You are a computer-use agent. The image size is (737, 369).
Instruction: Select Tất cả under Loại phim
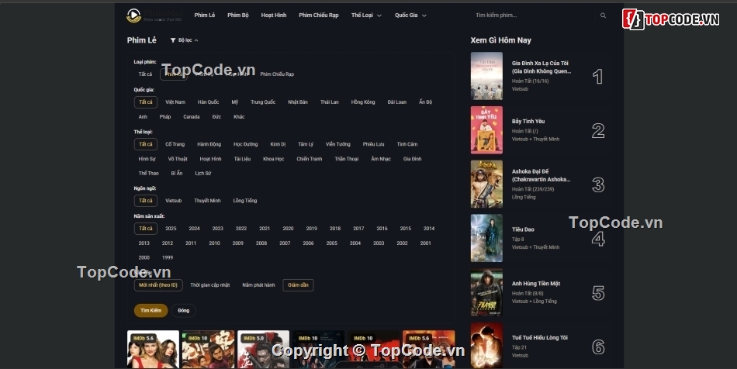145,74
